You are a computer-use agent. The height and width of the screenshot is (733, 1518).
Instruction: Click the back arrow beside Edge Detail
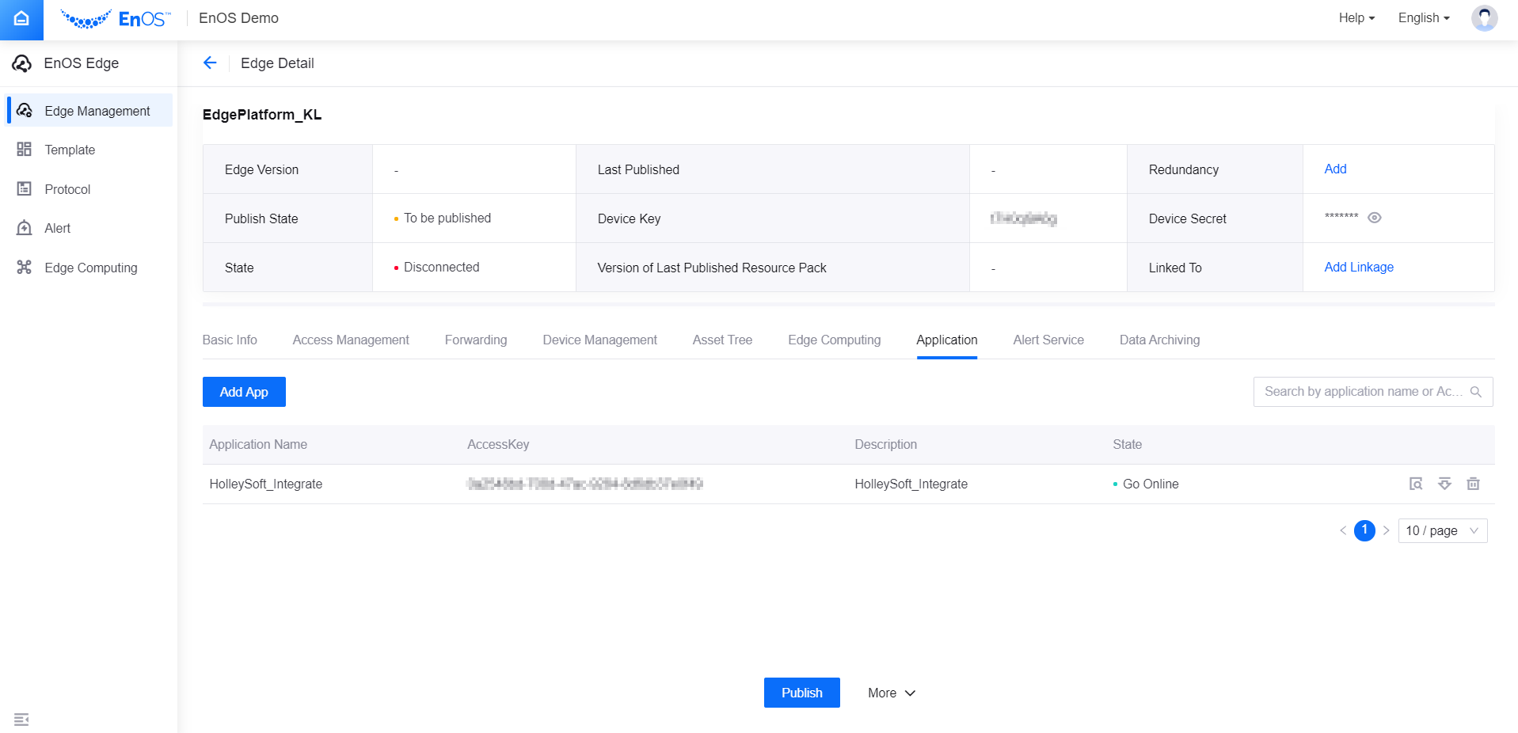pos(210,63)
